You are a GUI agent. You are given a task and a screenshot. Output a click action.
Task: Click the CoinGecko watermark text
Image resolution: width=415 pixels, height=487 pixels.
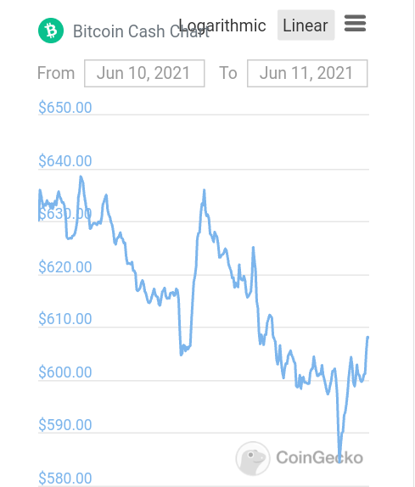320,457
